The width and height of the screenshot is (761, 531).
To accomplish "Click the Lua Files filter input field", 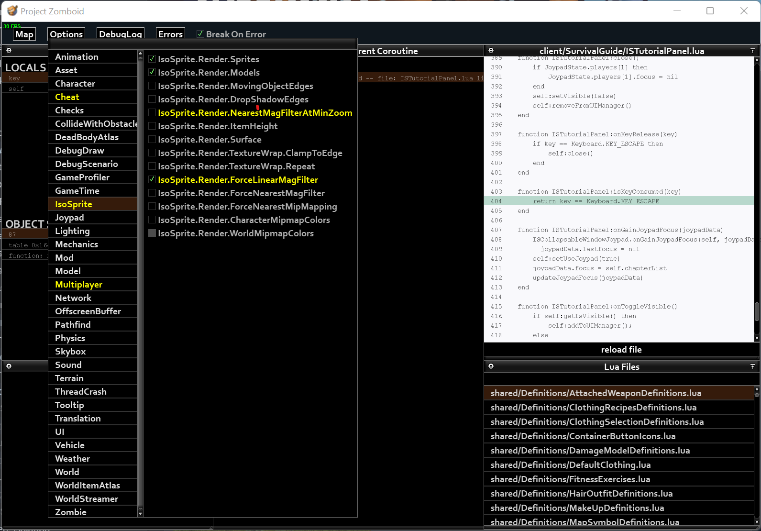I will pyautogui.click(x=621, y=379).
